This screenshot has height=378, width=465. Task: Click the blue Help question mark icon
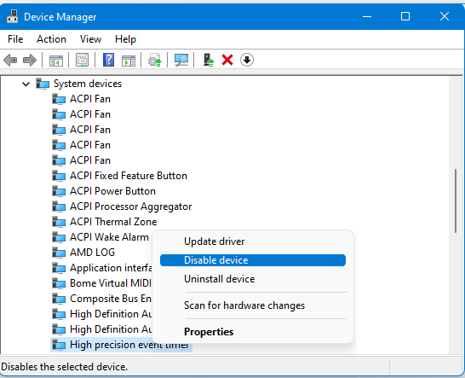[x=108, y=60]
